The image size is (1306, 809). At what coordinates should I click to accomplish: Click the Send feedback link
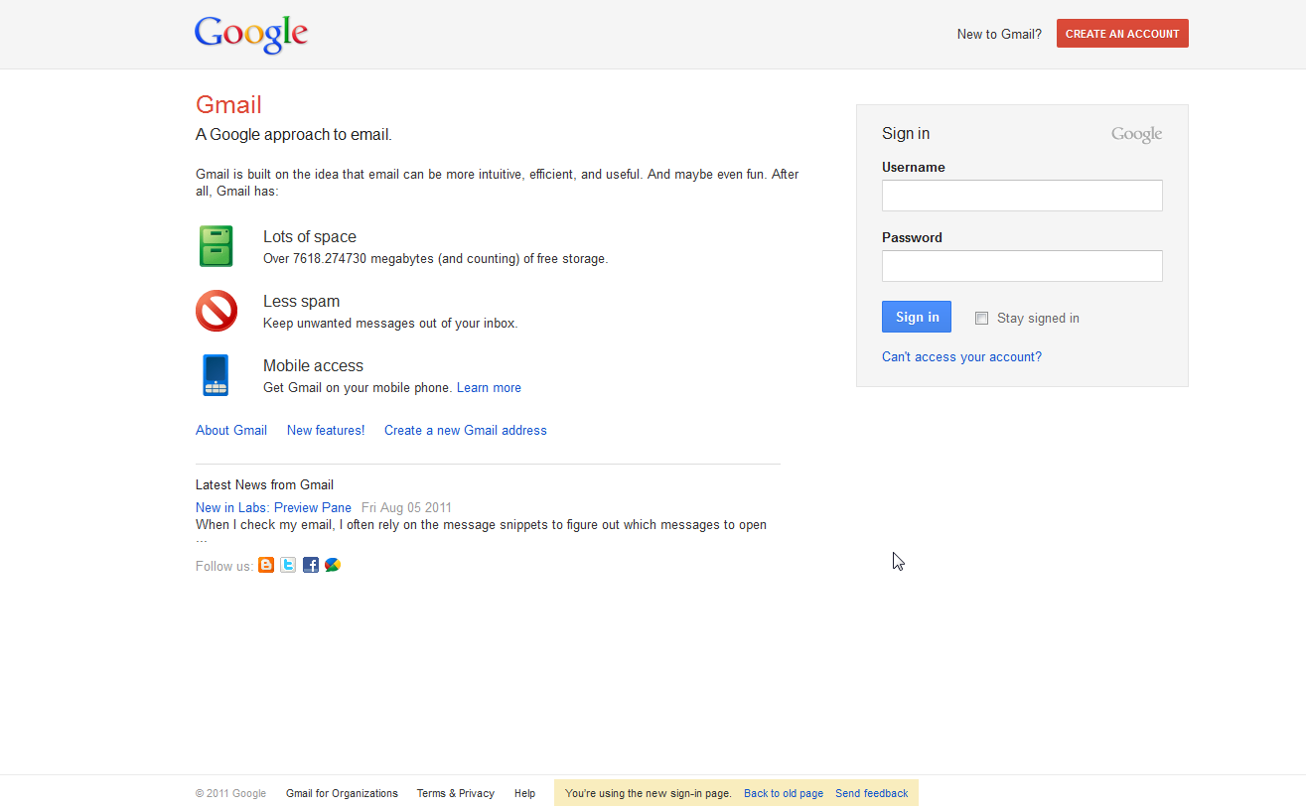click(871, 793)
